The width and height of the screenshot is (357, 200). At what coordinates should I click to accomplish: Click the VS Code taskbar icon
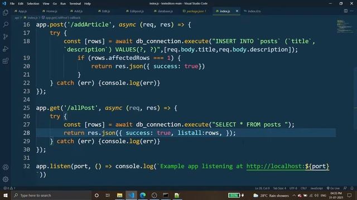coord(132,195)
